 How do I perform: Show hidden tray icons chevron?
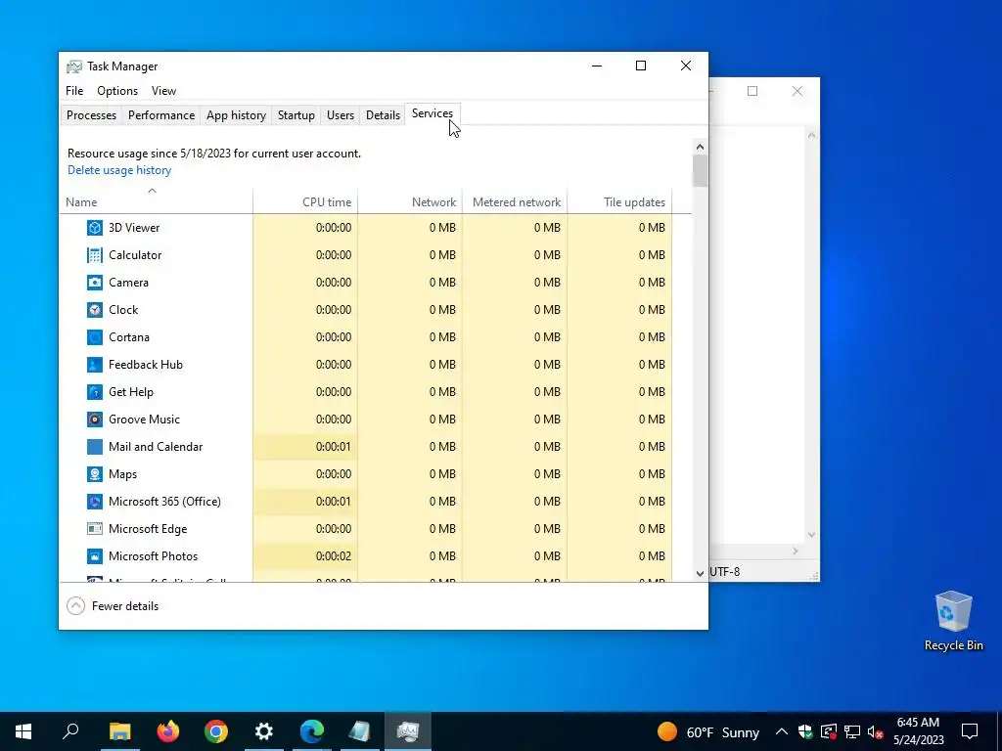(782, 731)
